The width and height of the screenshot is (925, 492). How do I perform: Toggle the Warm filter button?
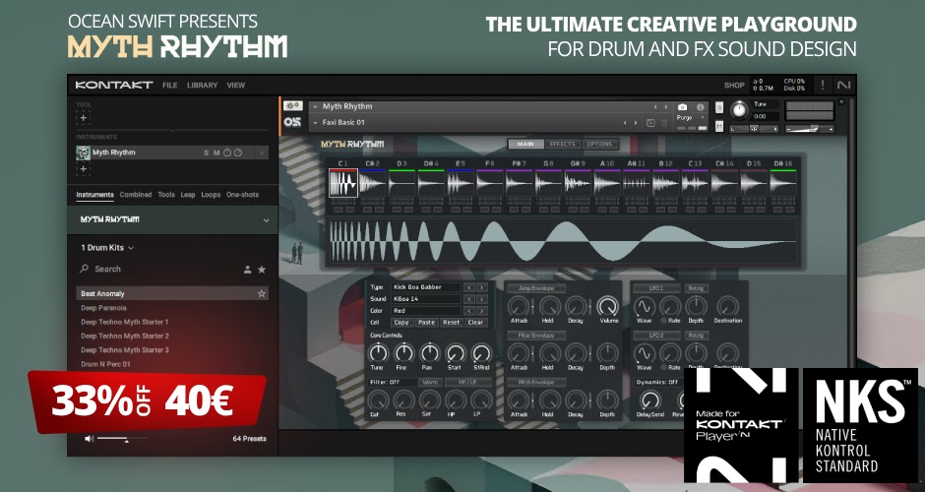[x=430, y=382]
